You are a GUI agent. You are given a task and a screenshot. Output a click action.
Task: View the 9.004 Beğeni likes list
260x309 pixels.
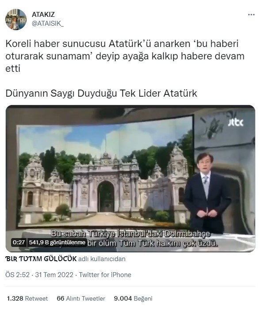(x=133, y=298)
